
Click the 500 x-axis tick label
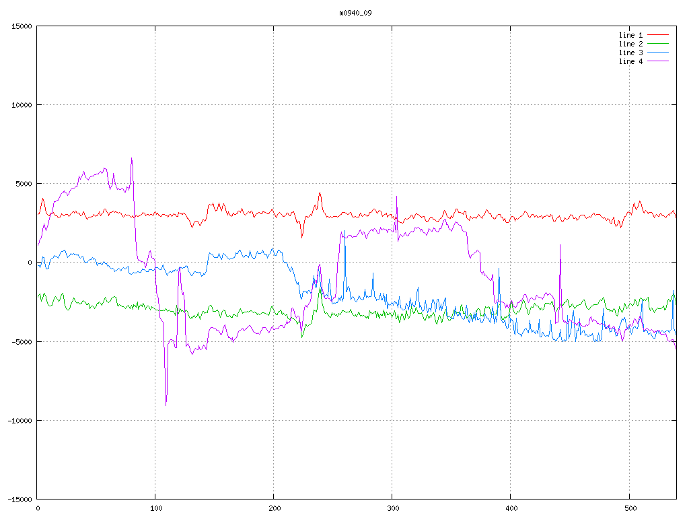coord(629,508)
